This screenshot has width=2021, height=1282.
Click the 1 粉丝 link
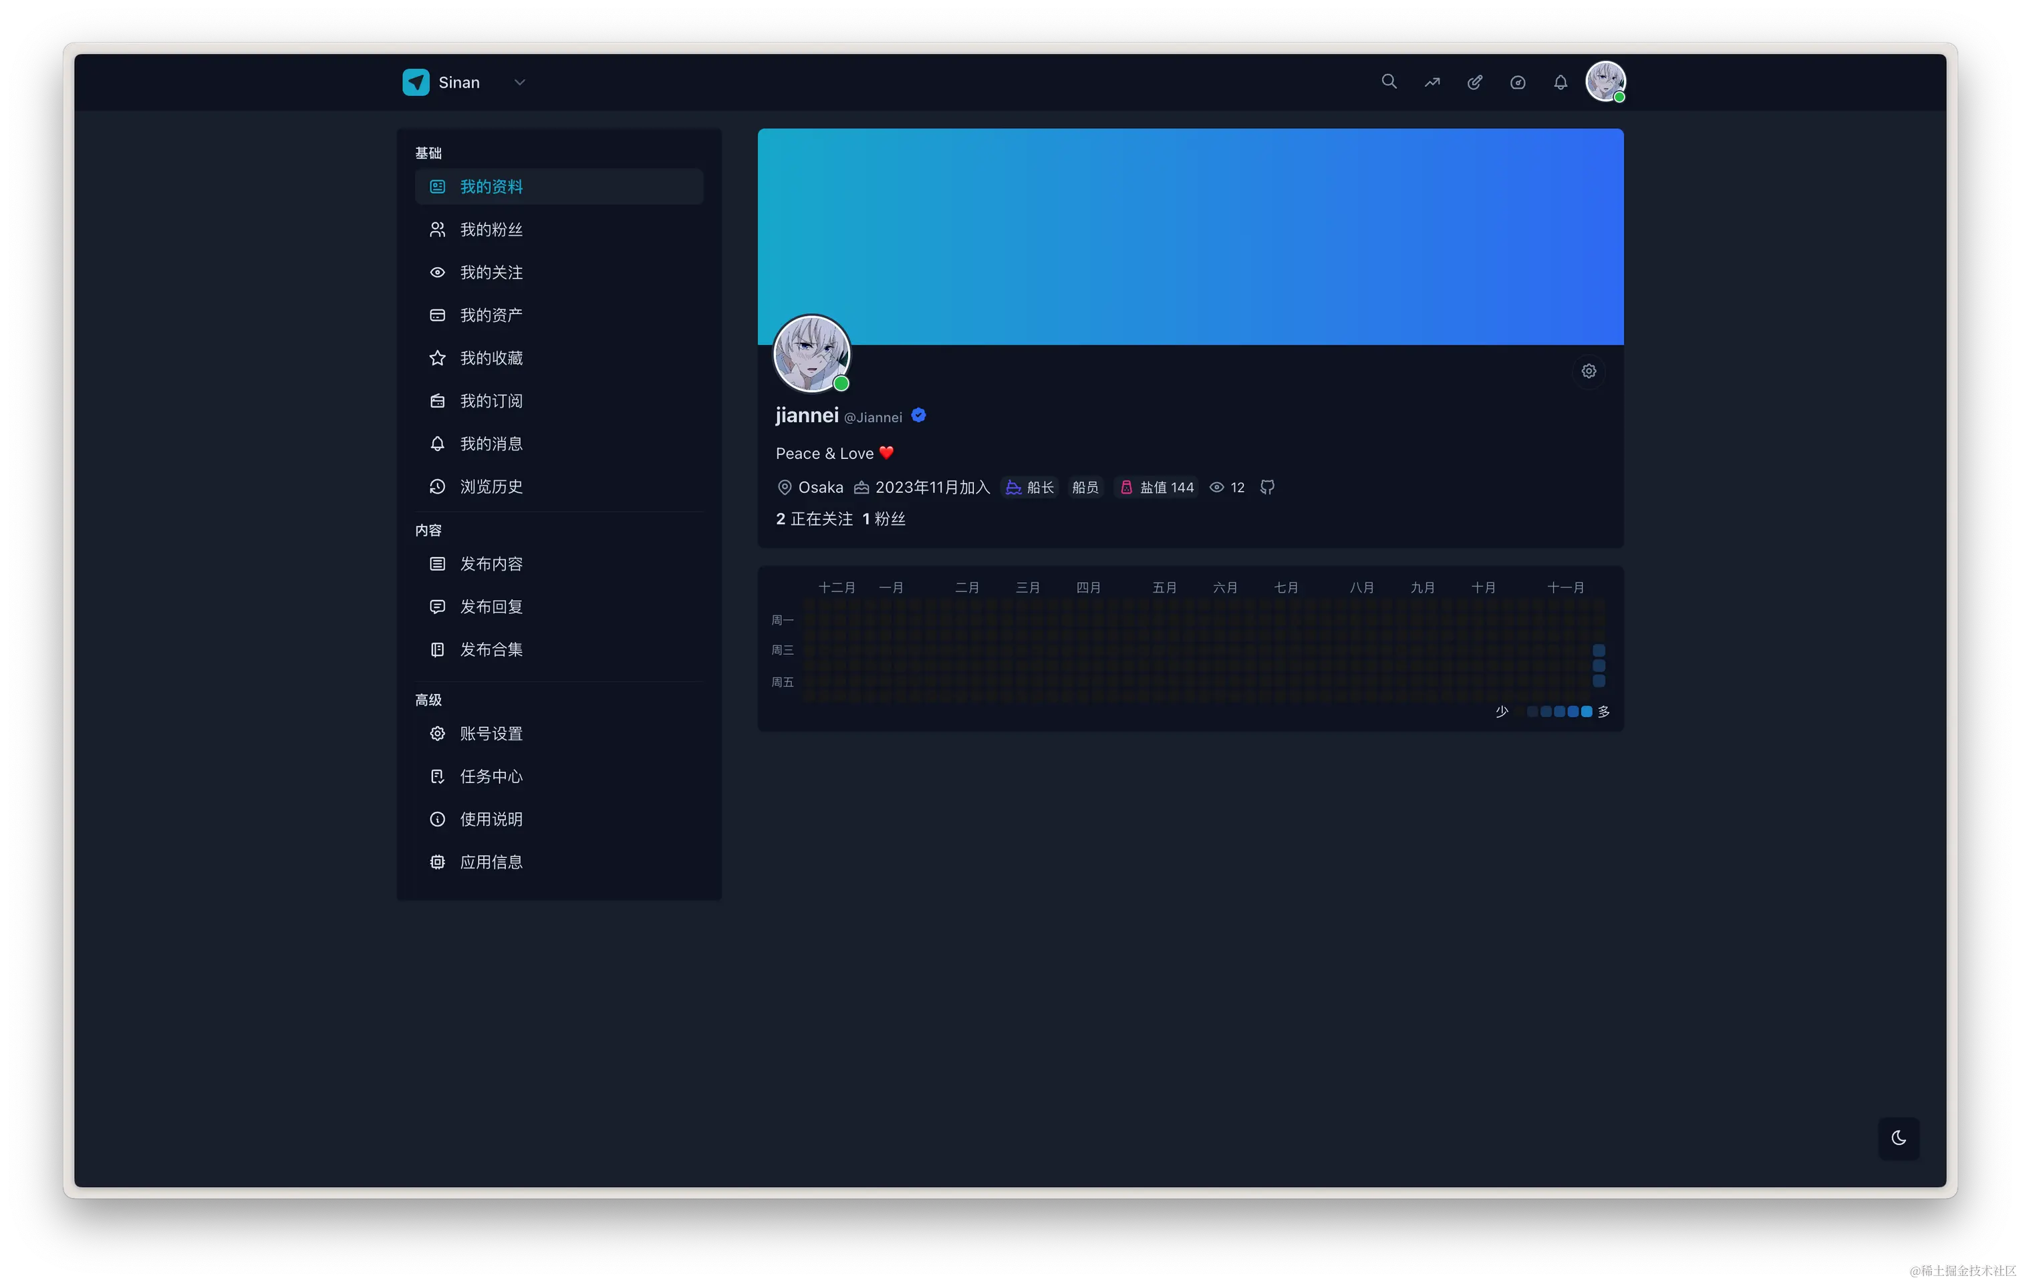coord(884,519)
